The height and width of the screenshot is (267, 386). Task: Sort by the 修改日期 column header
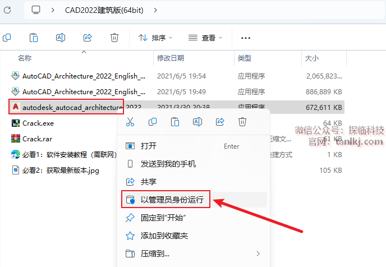(171, 58)
